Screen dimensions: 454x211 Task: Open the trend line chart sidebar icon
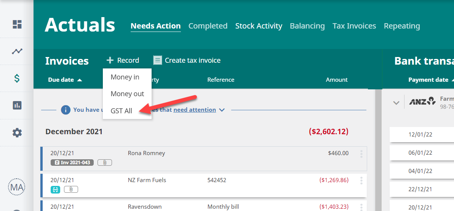[17, 51]
